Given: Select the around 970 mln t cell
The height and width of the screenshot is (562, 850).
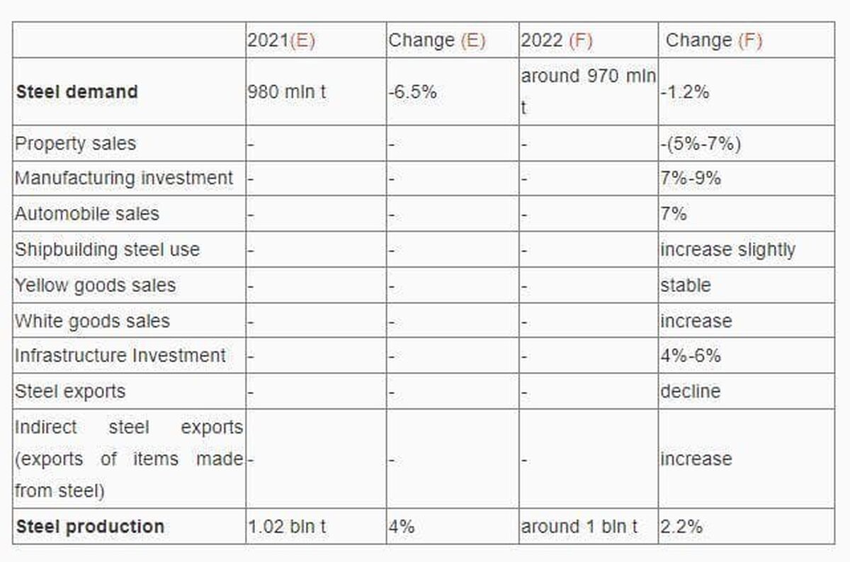Looking at the screenshot, I should tap(589, 91).
